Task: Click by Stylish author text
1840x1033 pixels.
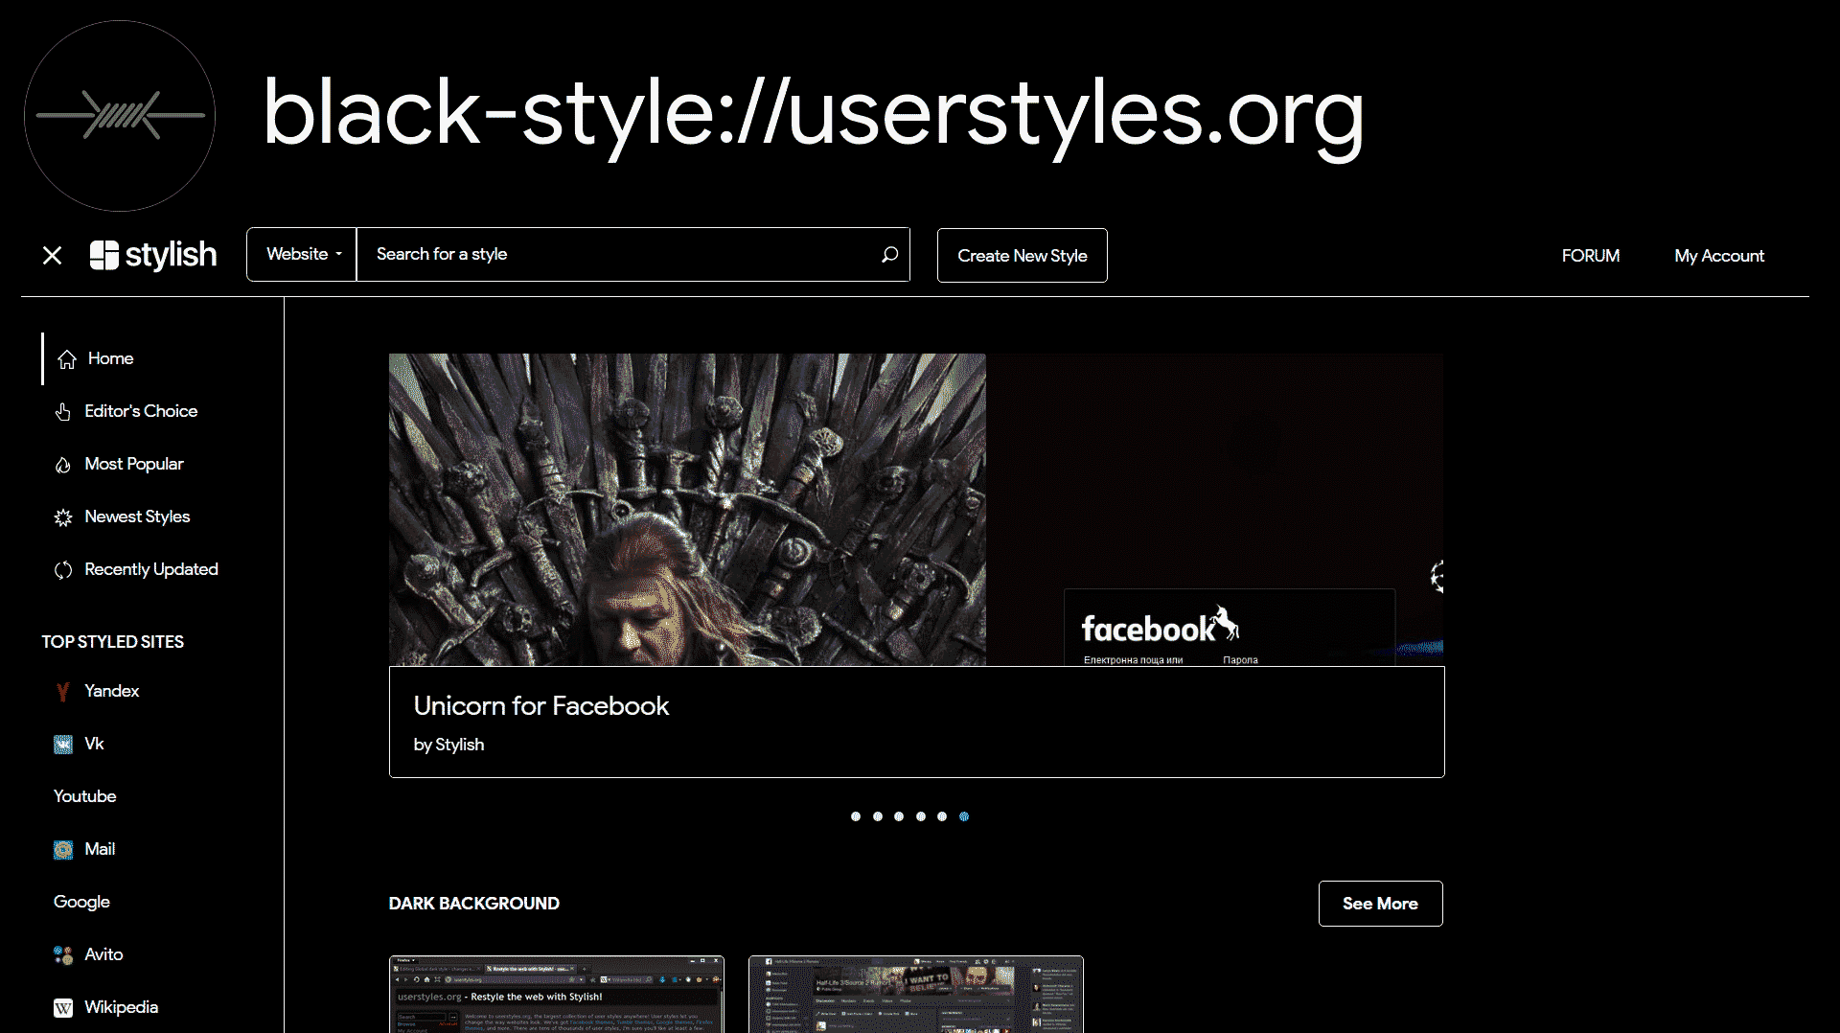Action: tap(448, 745)
